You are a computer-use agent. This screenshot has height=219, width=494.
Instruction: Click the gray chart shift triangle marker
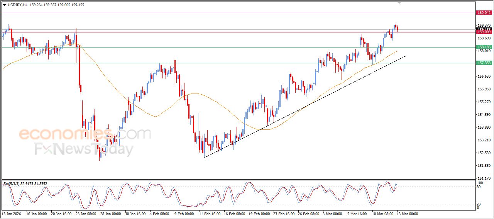399,3
